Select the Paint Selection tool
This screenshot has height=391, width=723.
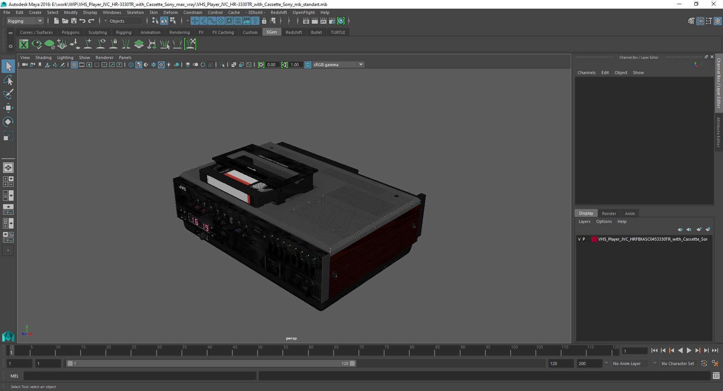[8, 94]
